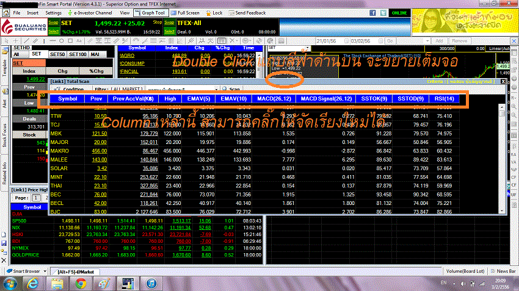Open the Facebook icon link
Image resolution: width=519 pixels, height=291 pixels.
click(x=372, y=13)
